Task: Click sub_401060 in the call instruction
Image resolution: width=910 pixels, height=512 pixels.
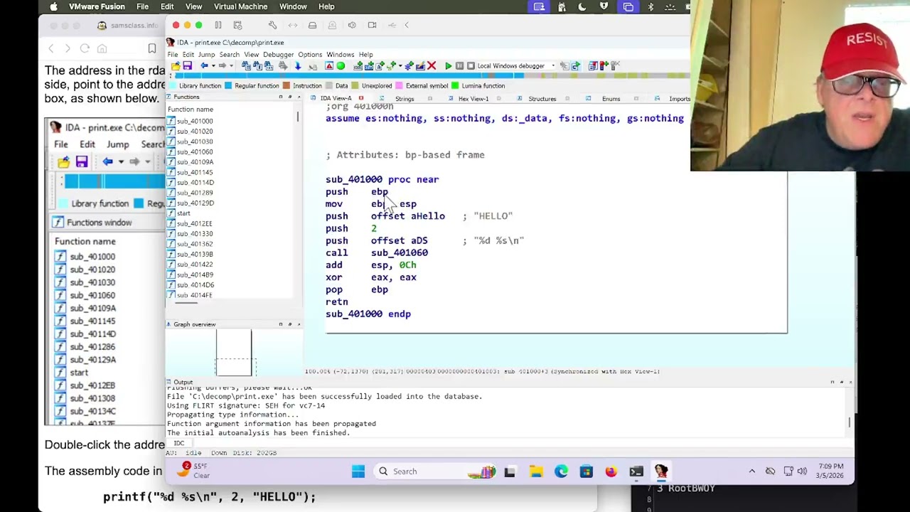Action: 399,252
